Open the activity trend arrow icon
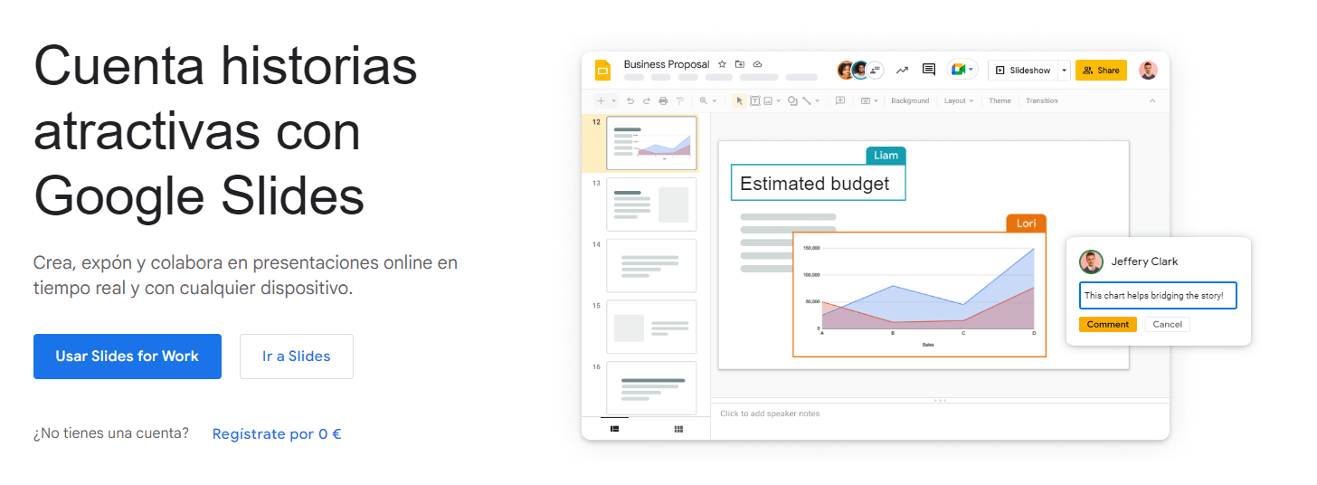 (902, 70)
